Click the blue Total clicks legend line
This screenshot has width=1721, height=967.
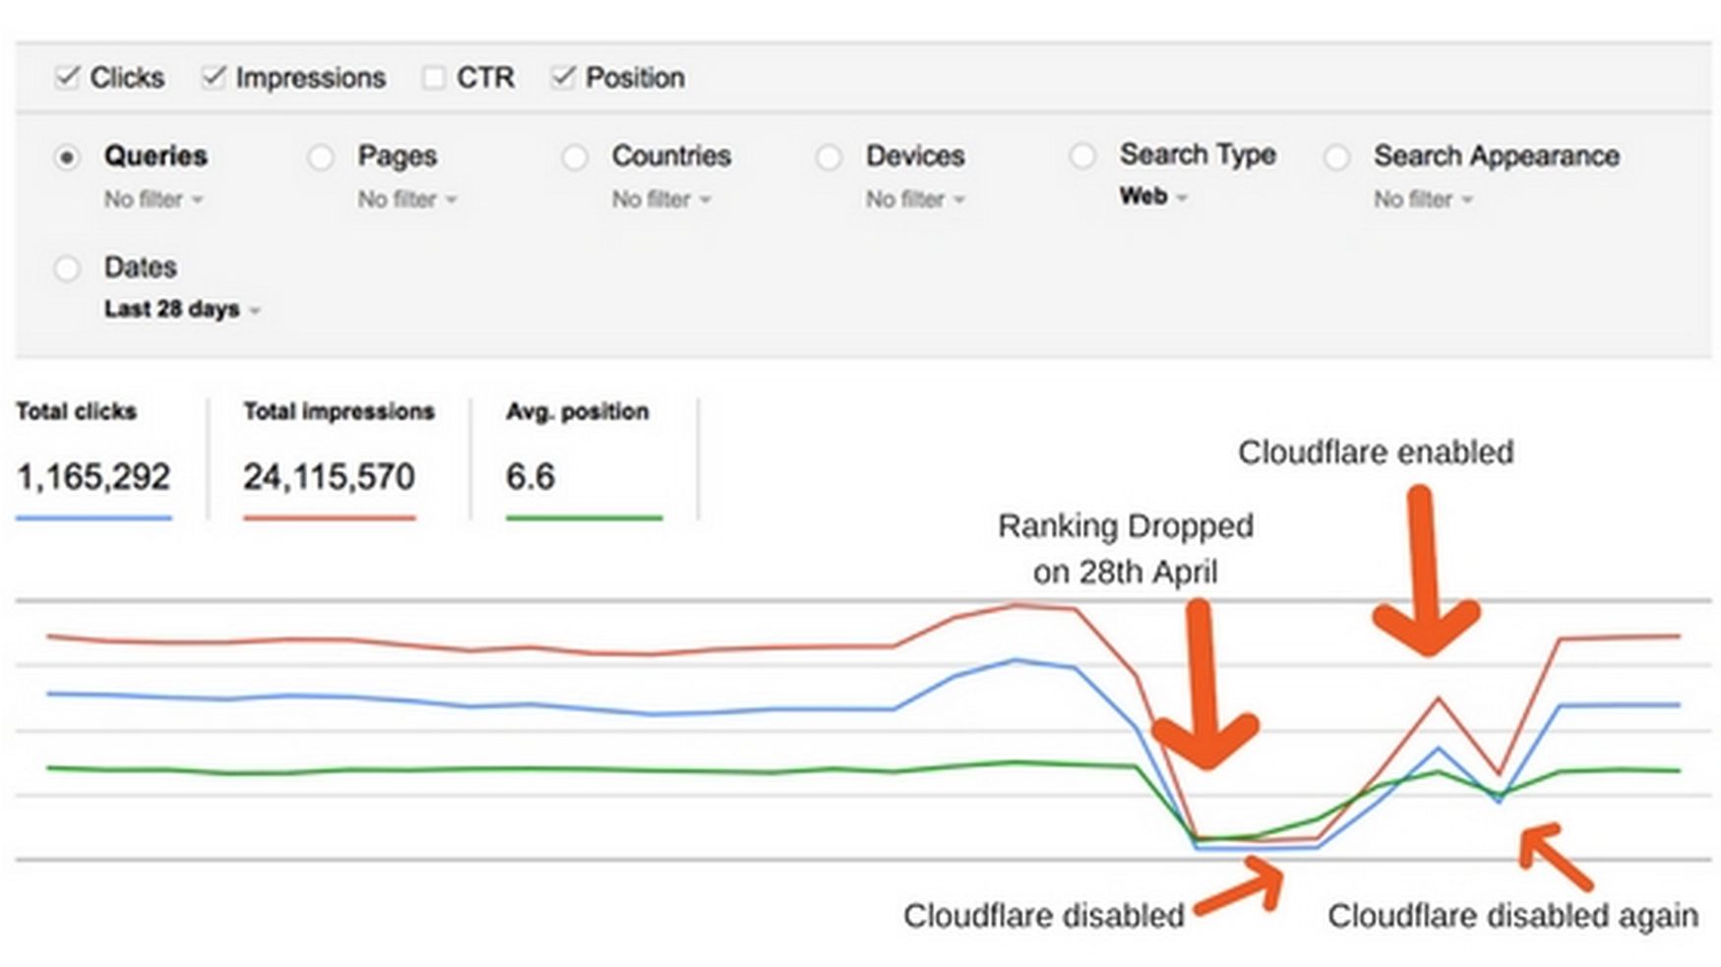(x=93, y=517)
